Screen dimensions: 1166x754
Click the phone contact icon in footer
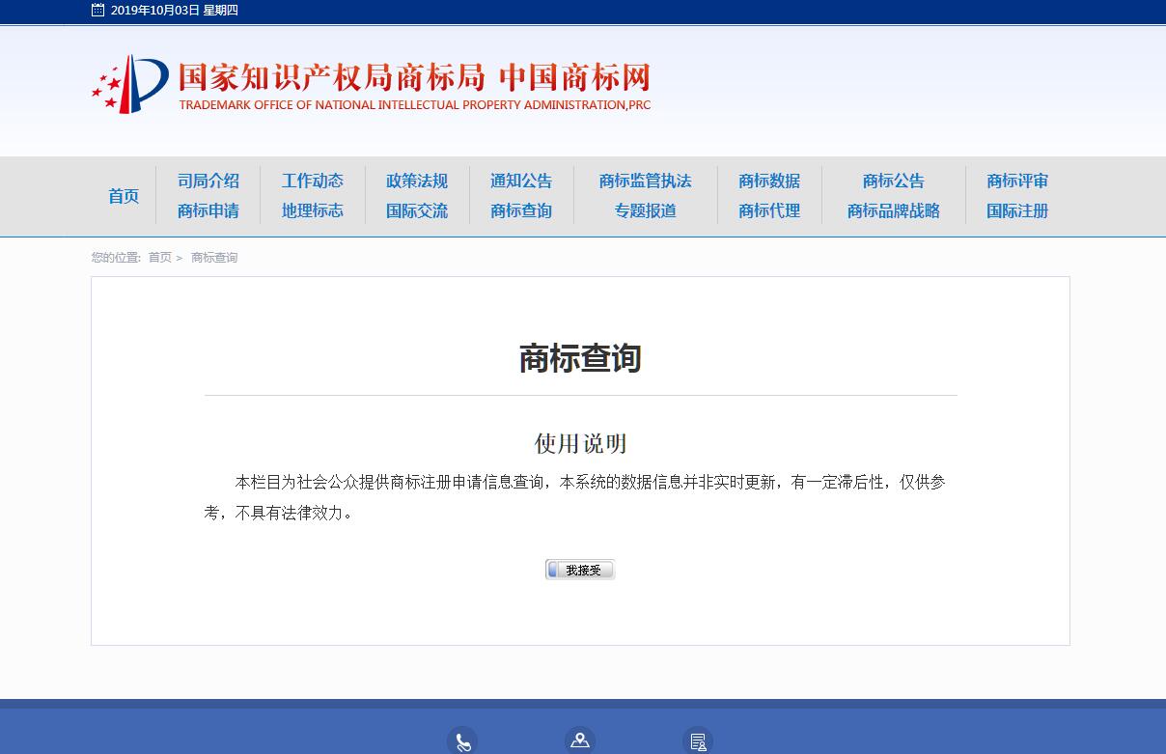tap(462, 741)
